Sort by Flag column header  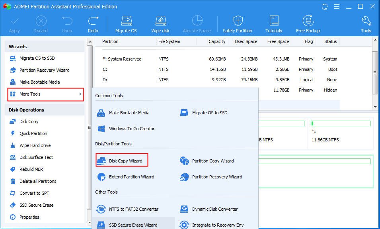coord(309,41)
